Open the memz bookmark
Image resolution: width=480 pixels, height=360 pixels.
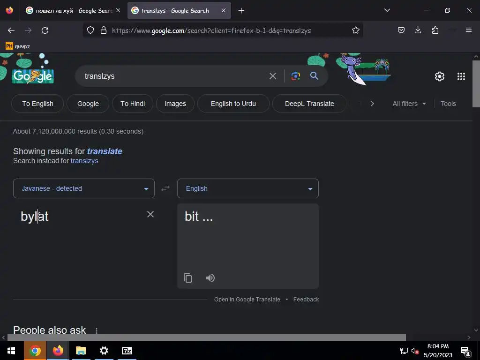pyautogui.click(x=18, y=46)
